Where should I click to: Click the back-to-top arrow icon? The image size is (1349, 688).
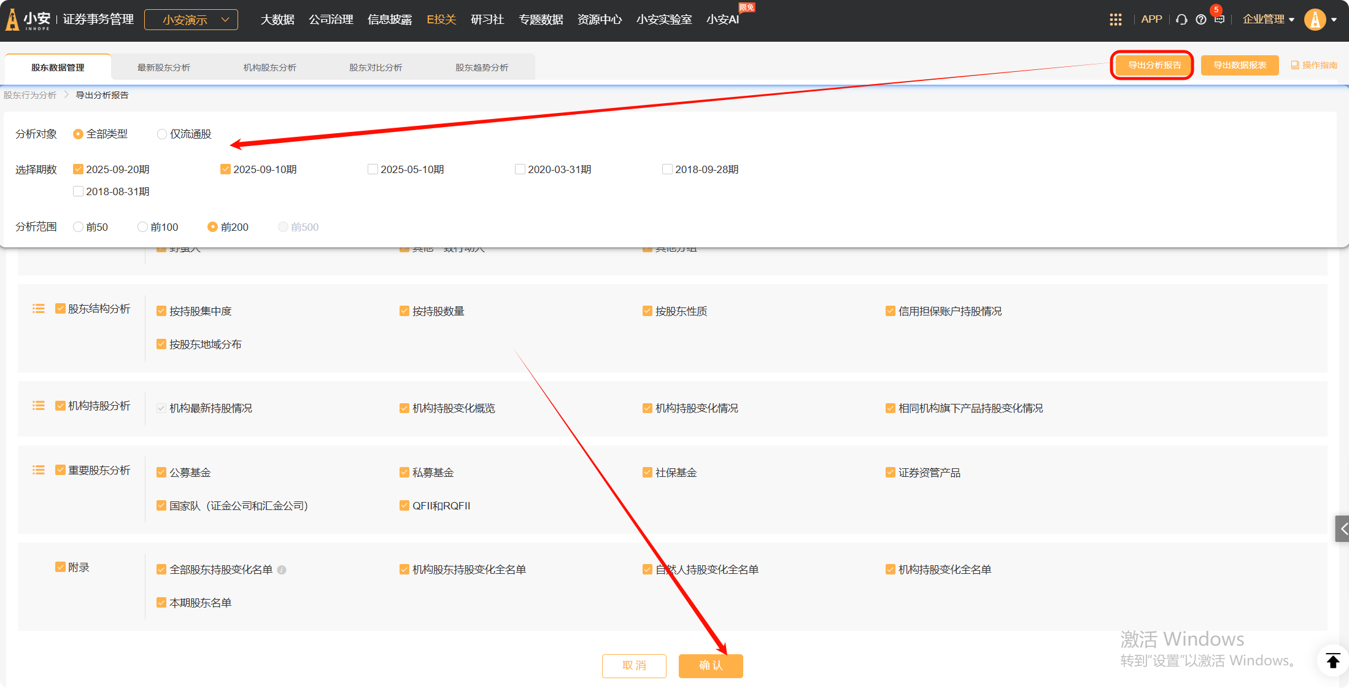(1332, 660)
